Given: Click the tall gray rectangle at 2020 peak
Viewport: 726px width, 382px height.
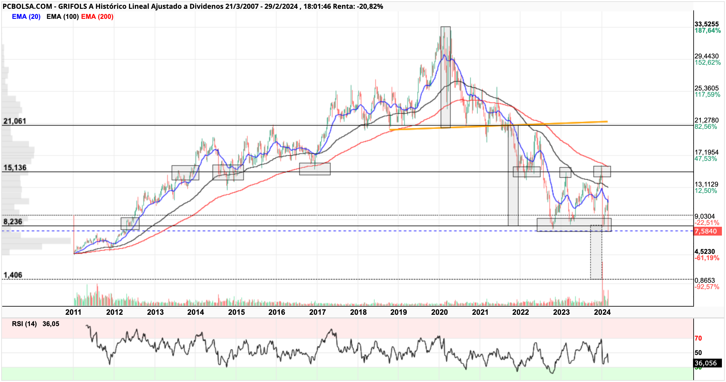Looking at the screenshot, I should 446,77.
